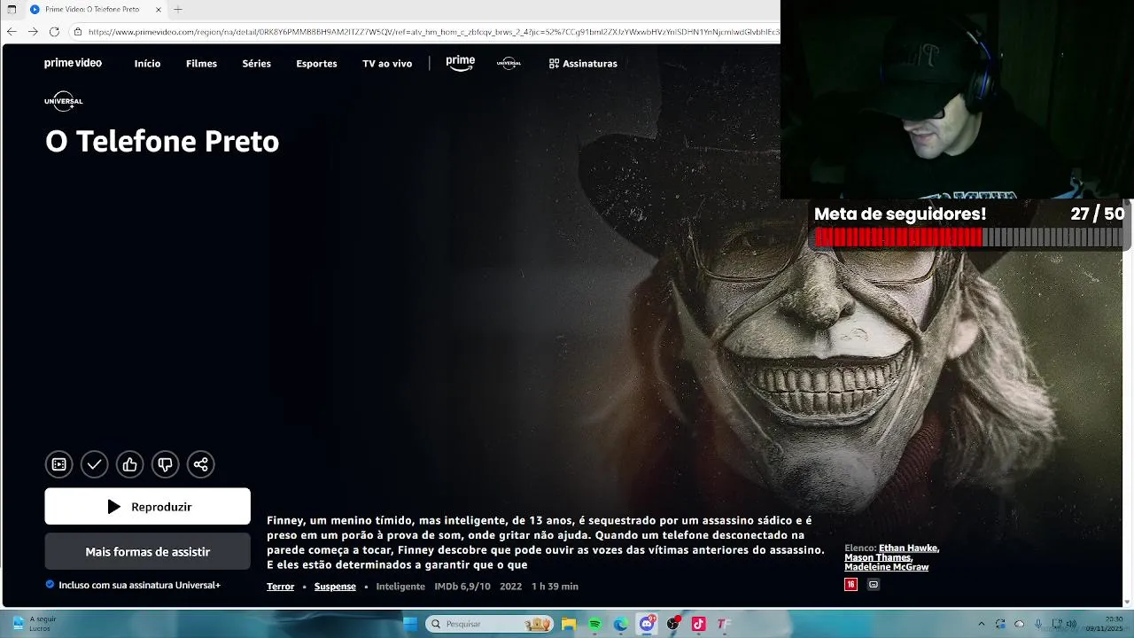Open Microsoft Edge from taskbar

tap(621, 624)
